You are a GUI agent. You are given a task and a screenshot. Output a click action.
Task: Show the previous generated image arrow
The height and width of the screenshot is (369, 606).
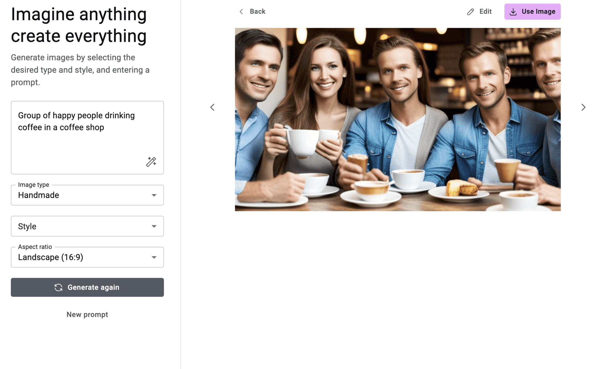[x=212, y=107]
